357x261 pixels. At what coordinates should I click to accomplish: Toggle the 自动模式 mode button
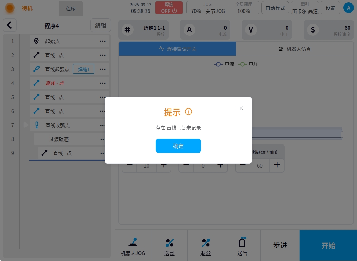275,8
